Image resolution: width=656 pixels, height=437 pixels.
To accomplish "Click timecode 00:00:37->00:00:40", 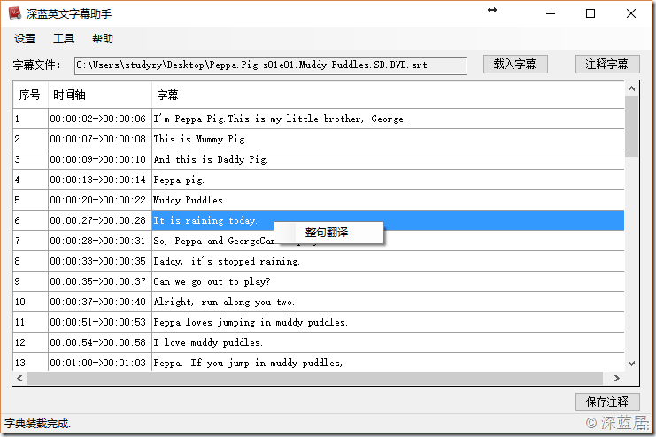I will [98, 302].
